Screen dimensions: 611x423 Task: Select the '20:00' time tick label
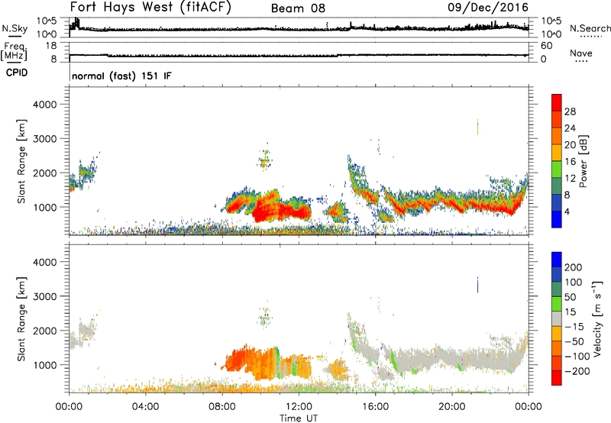(452, 407)
